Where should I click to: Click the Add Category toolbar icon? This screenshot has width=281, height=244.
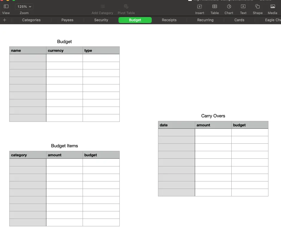point(102,7)
